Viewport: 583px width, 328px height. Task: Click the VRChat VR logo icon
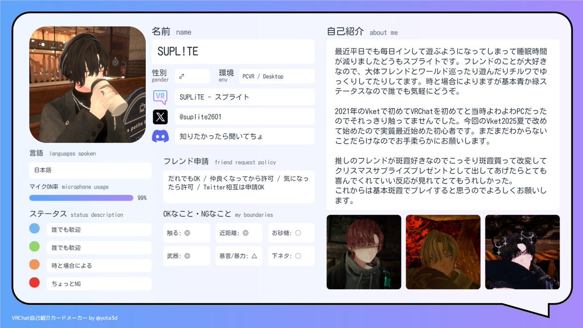point(160,97)
